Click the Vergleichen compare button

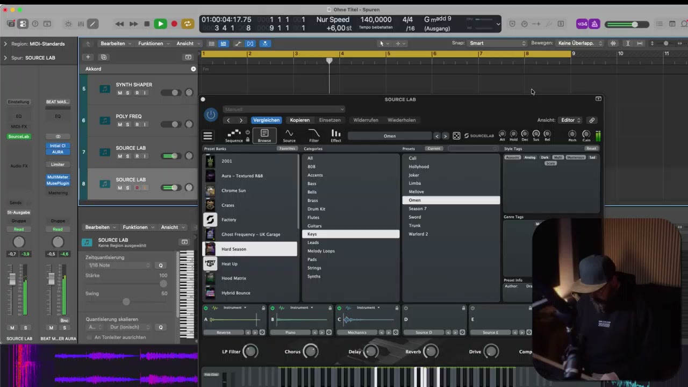pyautogui.click(x=267, y=120)
